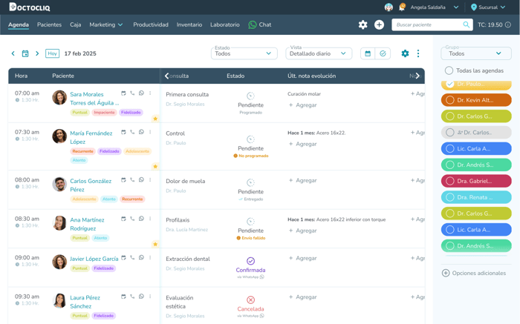Click phone icon for Sara Morales
The image size is (520, 324).
click(x=132, y=93)
